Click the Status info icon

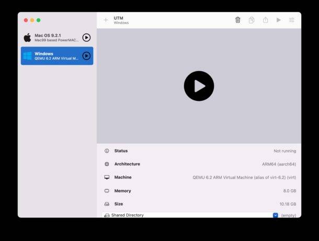pyautogui.click(x=107, y=151)
